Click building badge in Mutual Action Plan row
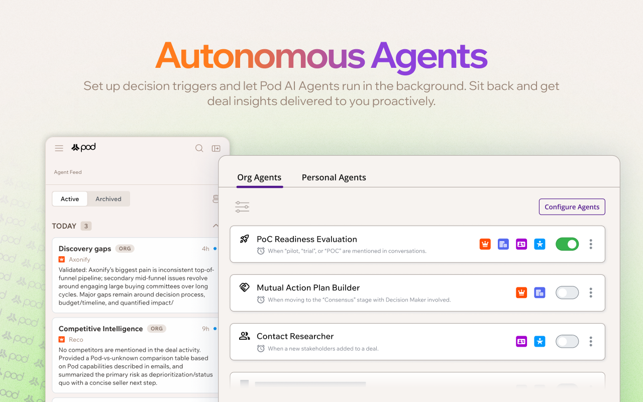Screen dimensions: 643x402 540,292
